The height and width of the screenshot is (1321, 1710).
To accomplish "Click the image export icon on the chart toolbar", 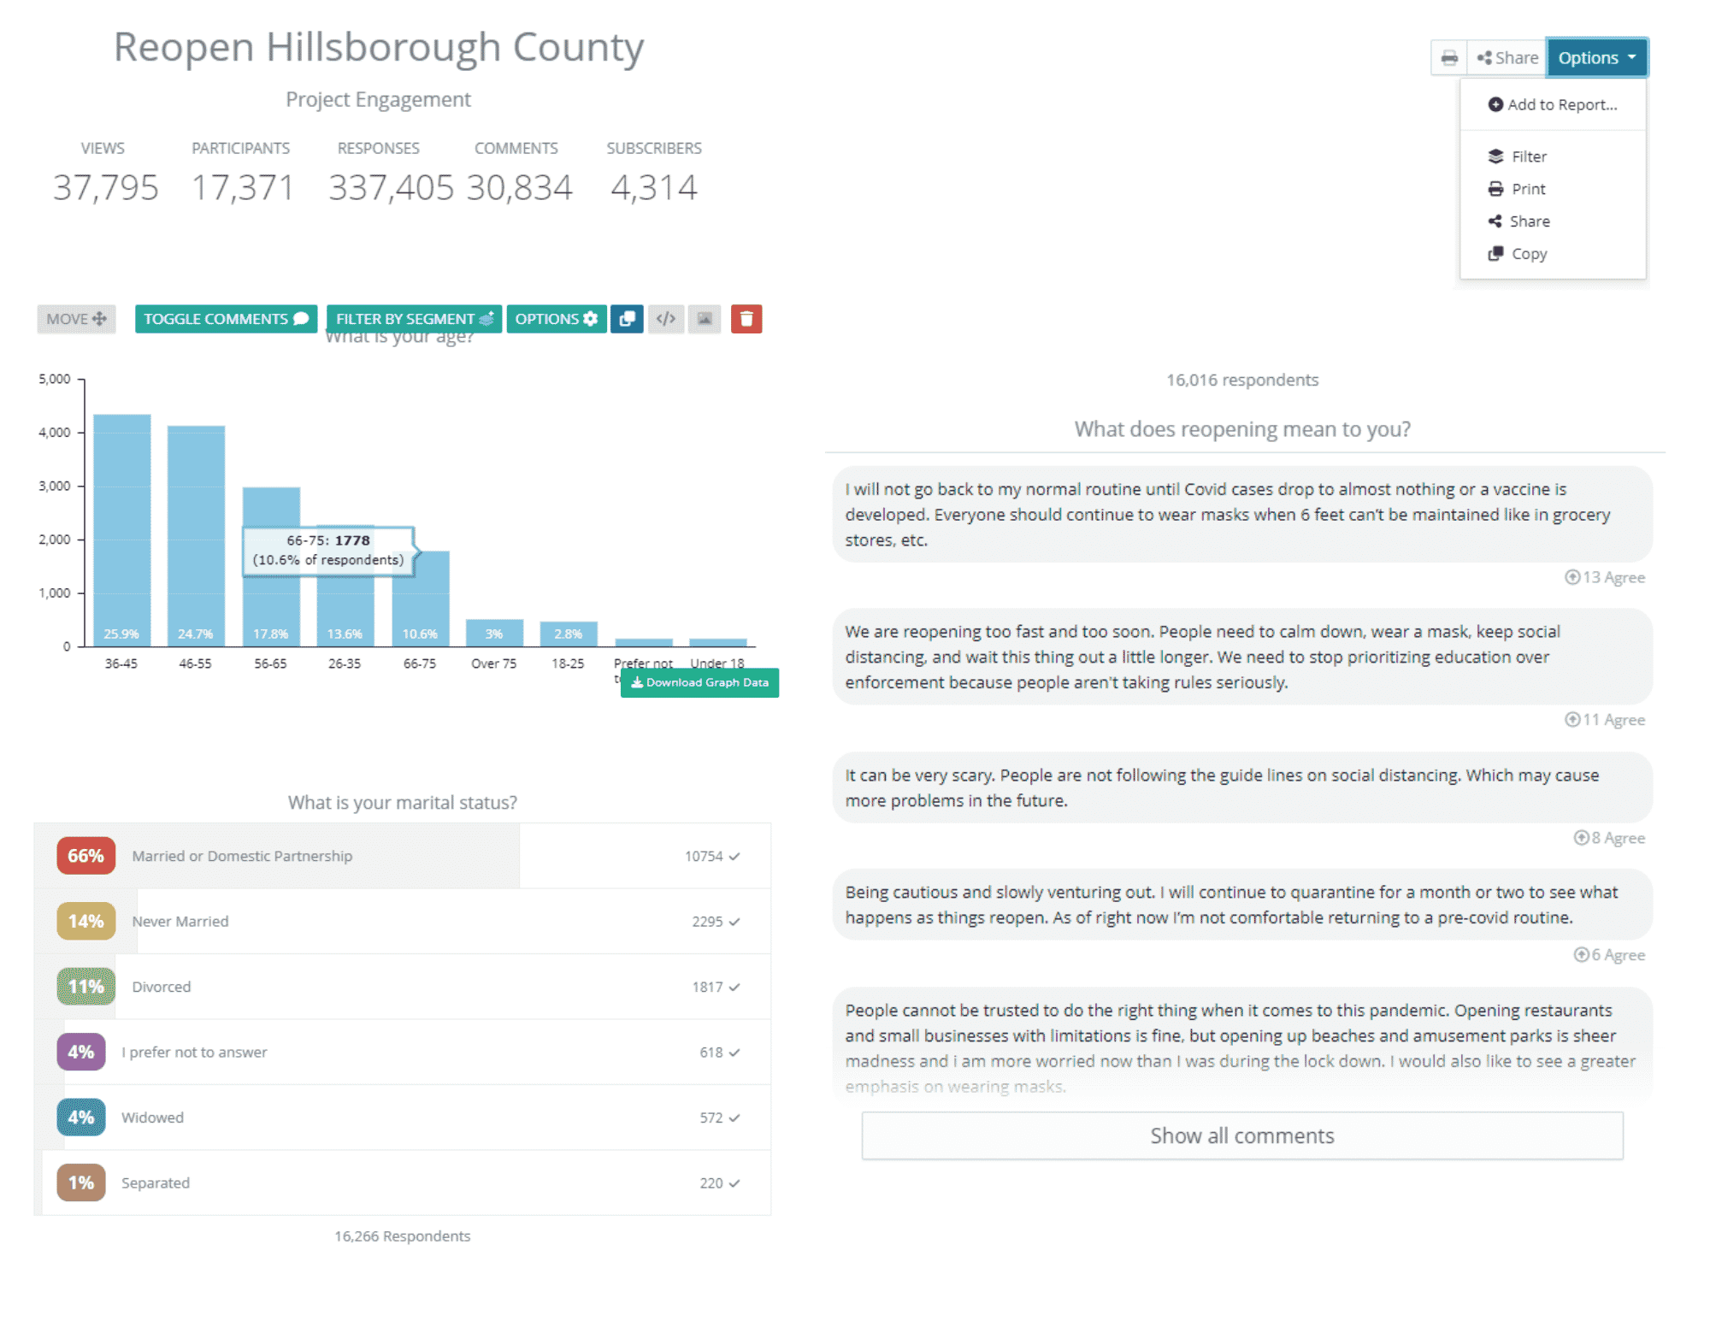I will tap(705, 318).
